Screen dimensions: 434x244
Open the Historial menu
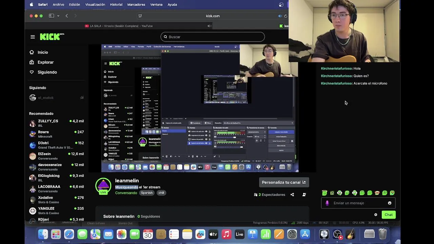pyautogui.click(x=116, y=5)
